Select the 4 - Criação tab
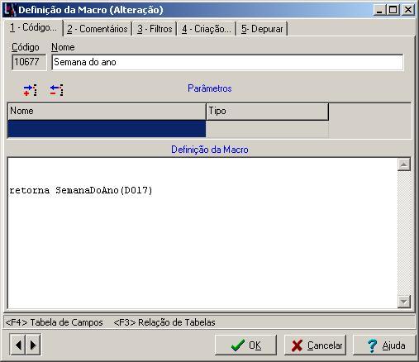The image size is (419, 362). (207, 29)
